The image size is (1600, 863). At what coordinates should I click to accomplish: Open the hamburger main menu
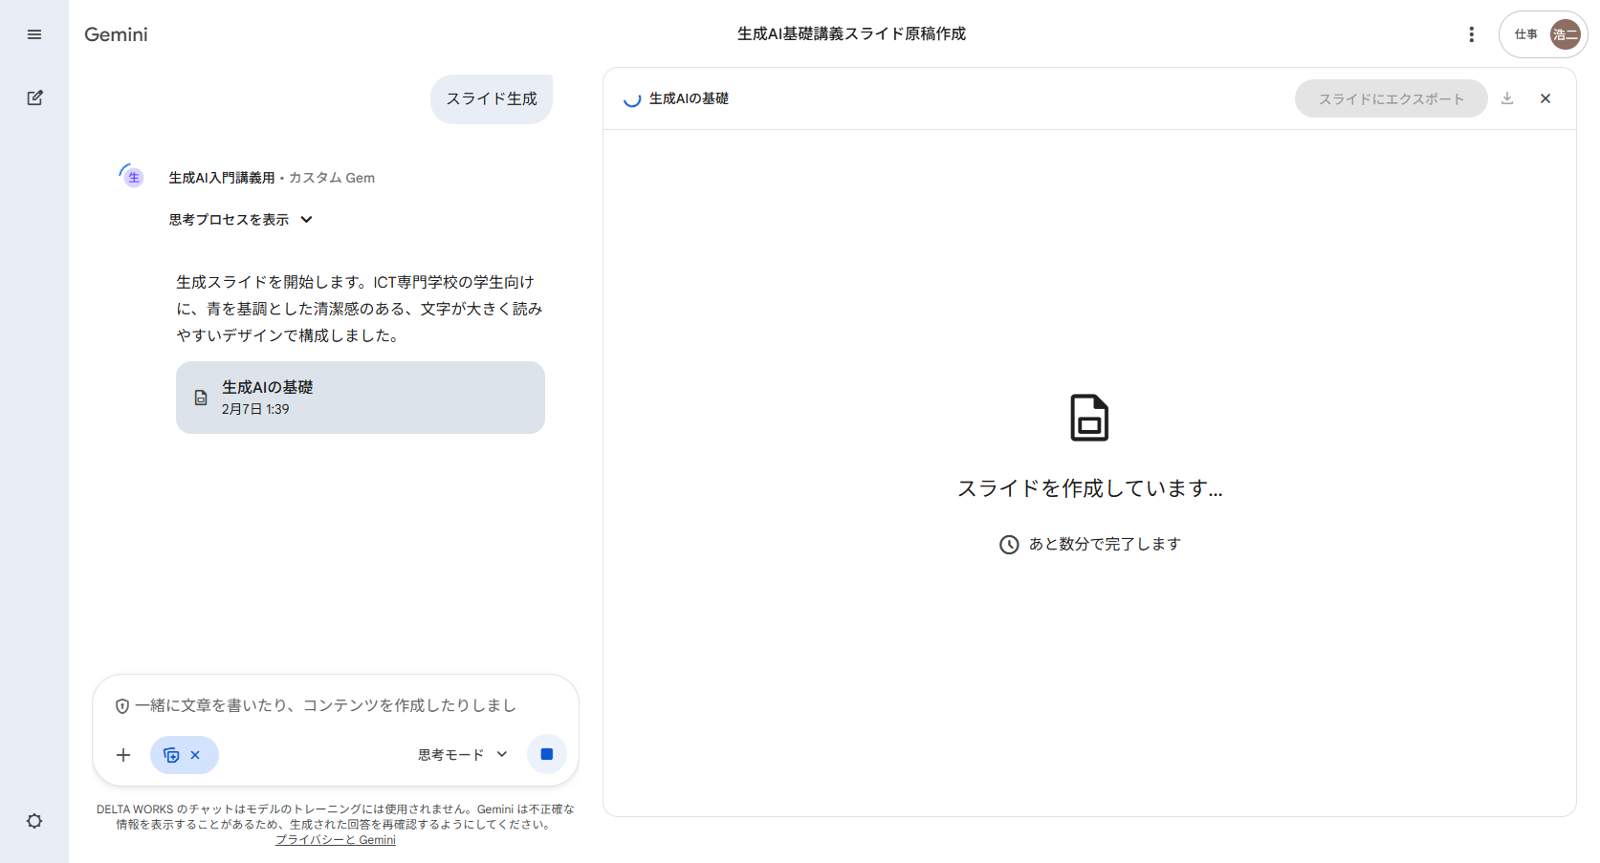[34, 34]
